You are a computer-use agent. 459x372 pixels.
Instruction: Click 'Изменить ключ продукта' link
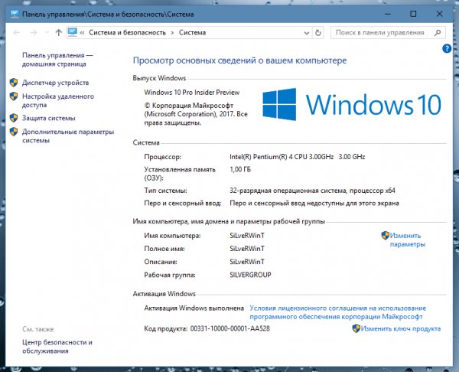400,328
